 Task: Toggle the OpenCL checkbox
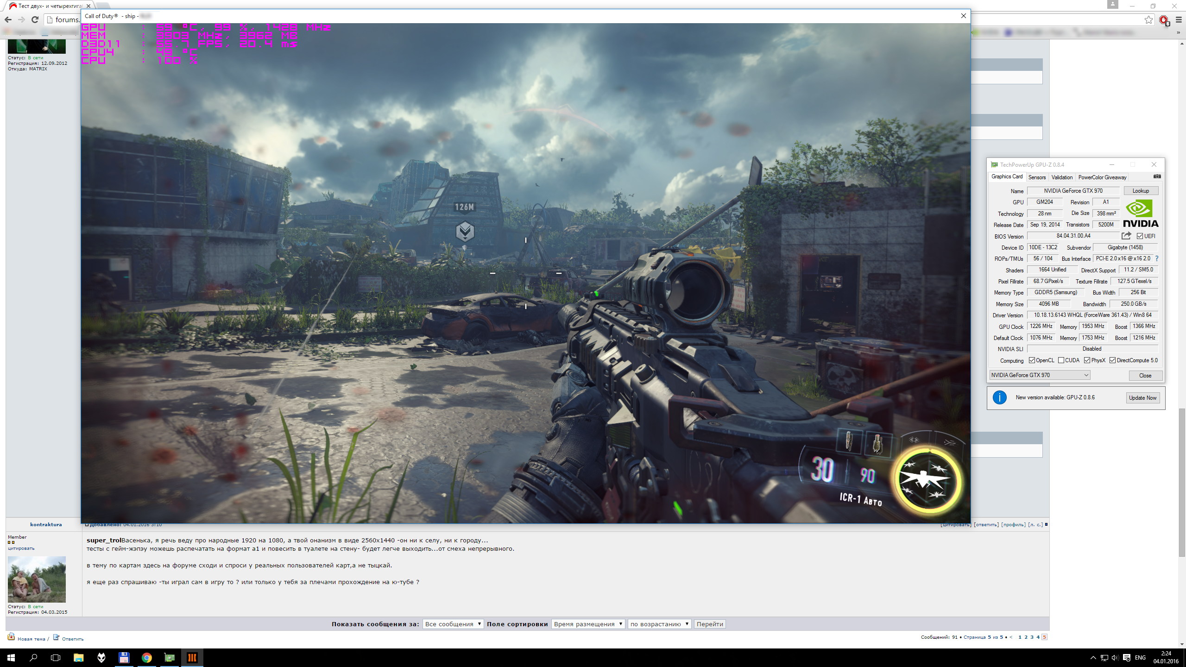pyautogui.click(x=1032, y=360)
